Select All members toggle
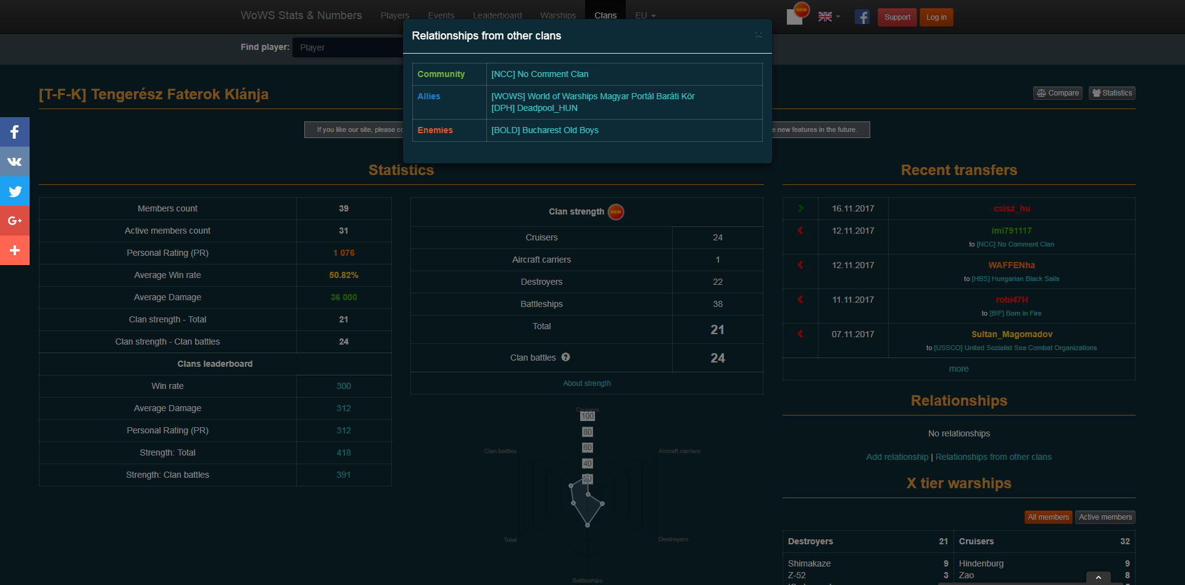1185x585 pixels. 1048,517
